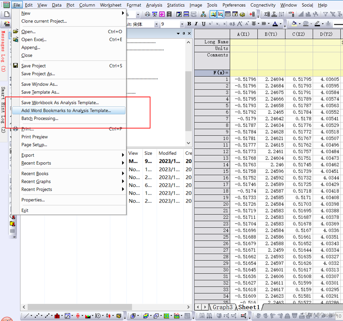Switch to the Graph3 tab

click(x=222, y=307)
